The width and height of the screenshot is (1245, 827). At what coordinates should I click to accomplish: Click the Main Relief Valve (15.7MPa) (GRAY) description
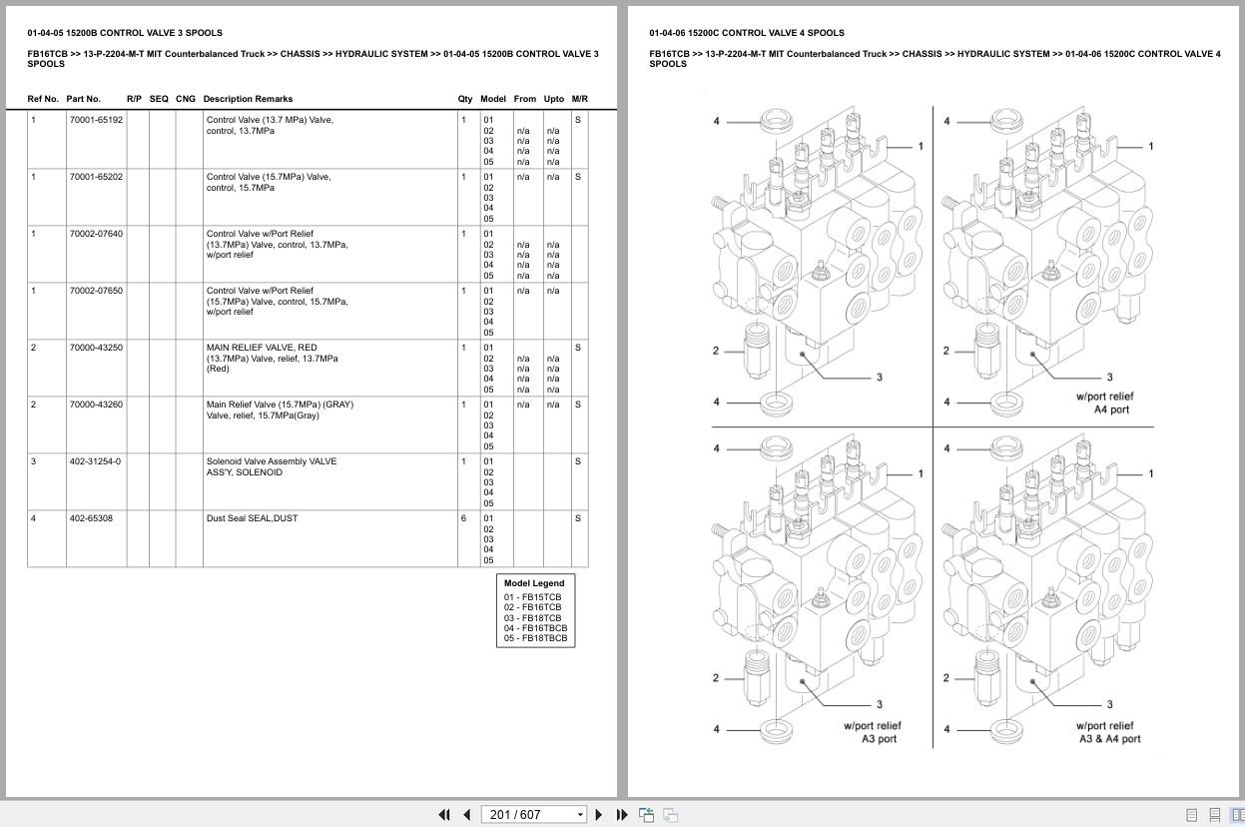pos(280,410)
